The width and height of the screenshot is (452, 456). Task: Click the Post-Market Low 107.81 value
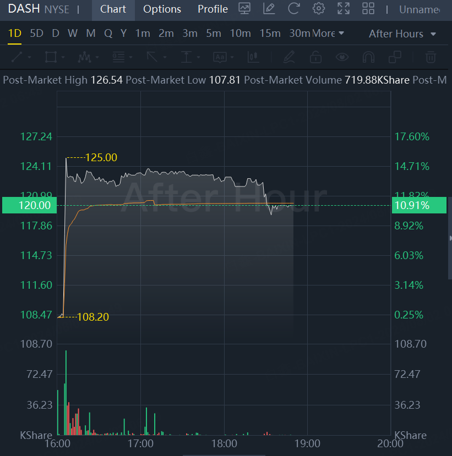point(225,80)
